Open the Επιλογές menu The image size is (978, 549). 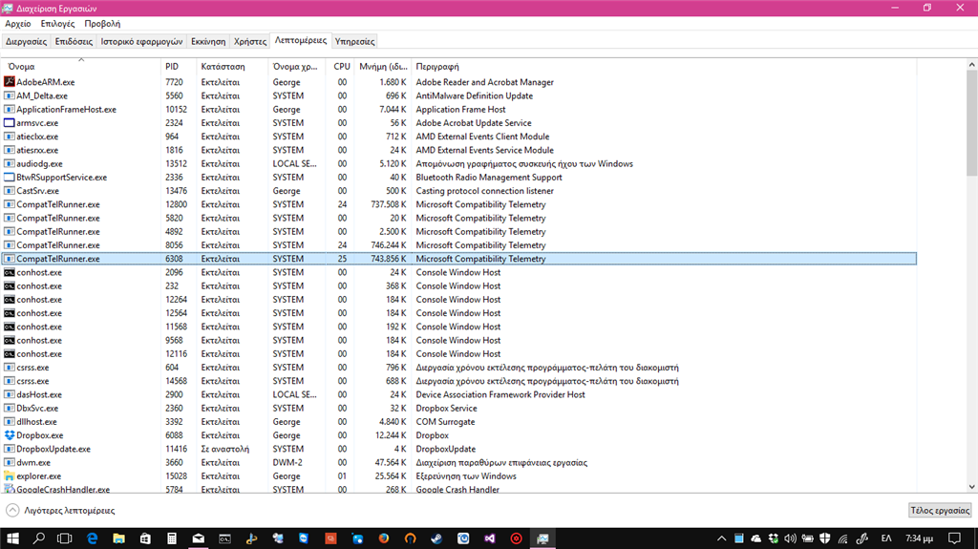tap(57, 24)
